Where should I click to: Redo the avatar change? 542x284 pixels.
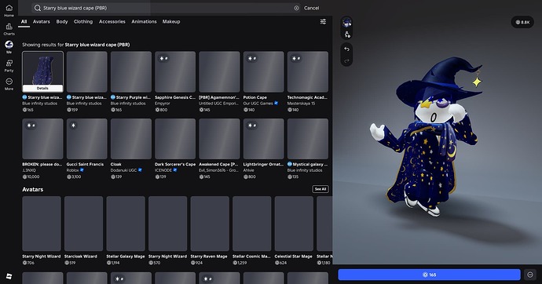(x=346, y=61)
